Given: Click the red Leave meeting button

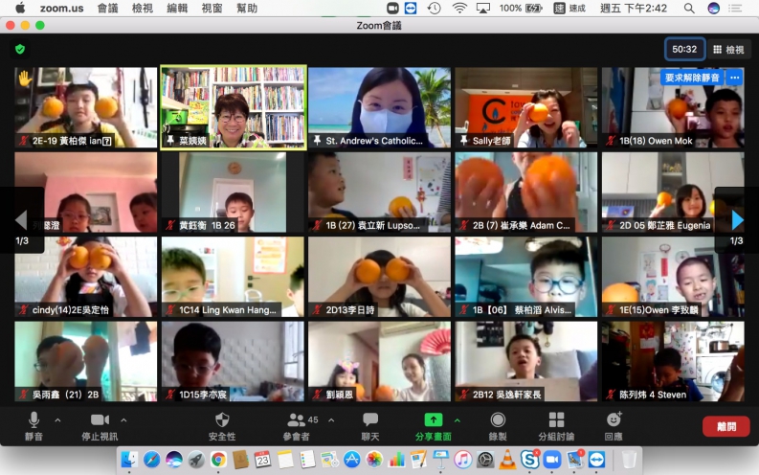Looking at the screenshot, I should [x=726, y=427].
